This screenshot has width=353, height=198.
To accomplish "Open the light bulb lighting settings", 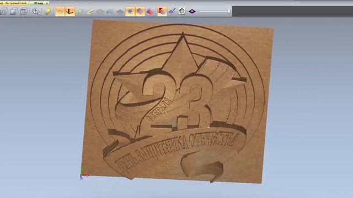I will [48, 11].
